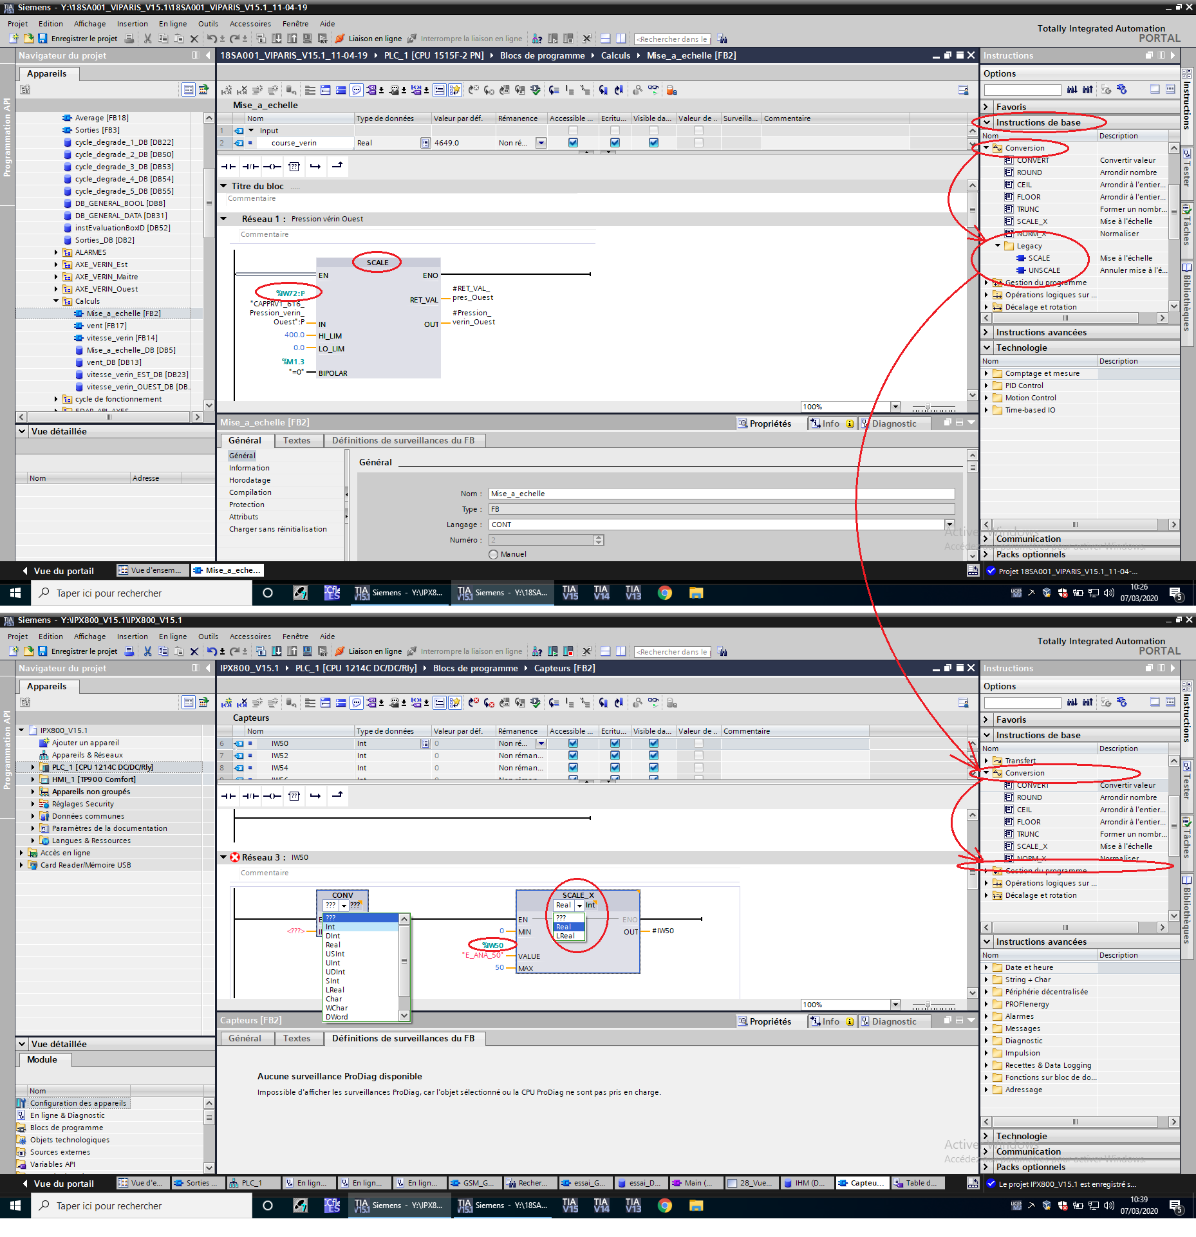Collapse the Legacy folder in Instructions
Image resolution: width=1196 pixels, height=1237 pixels.
998,246
